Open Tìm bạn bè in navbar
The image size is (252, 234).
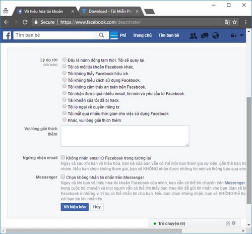169,35
